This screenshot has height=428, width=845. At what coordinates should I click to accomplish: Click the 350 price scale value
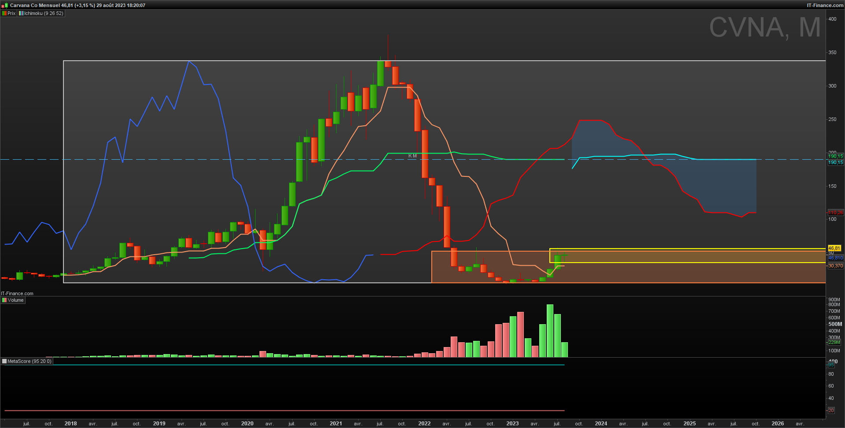[832, 52]
